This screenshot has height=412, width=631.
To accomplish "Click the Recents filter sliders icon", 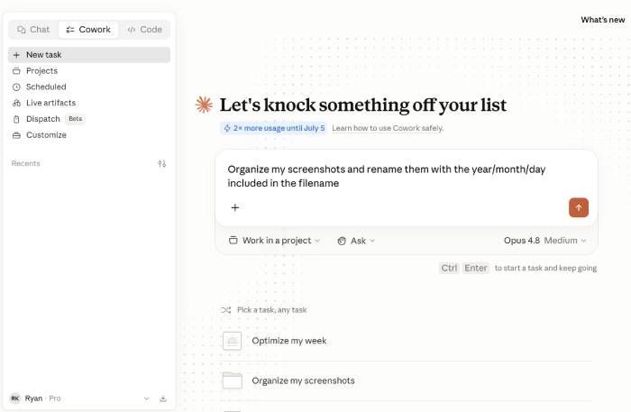I will 161,163.
